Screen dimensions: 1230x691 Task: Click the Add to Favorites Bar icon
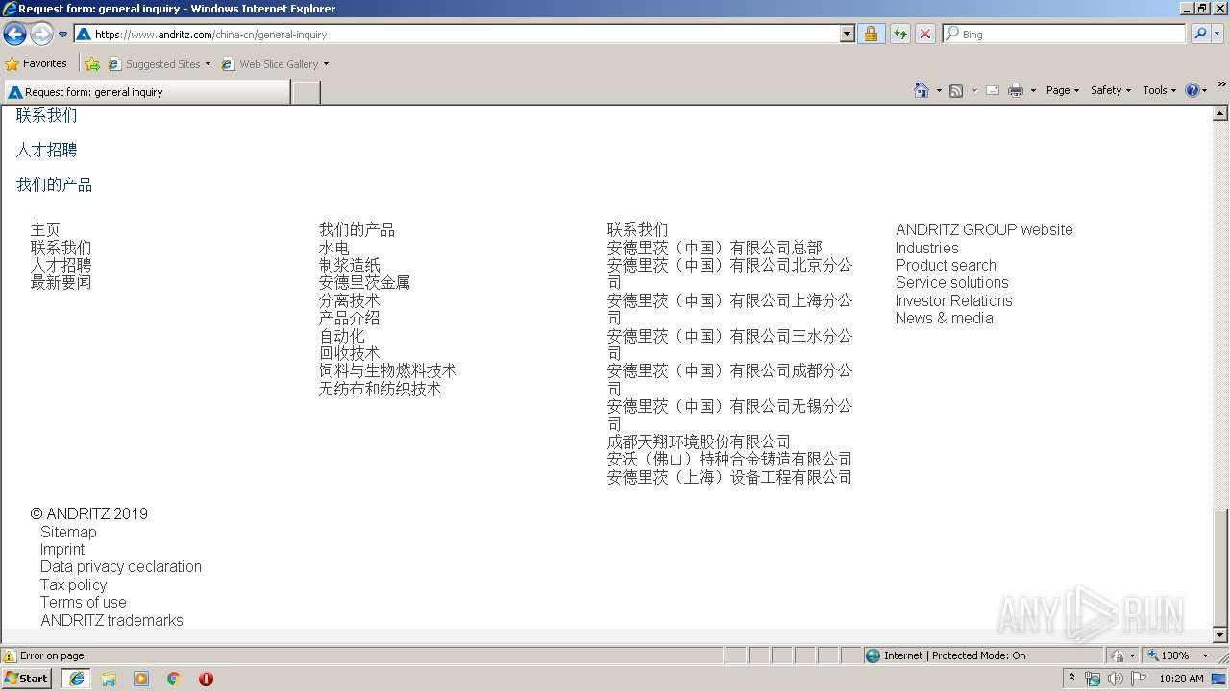coord(92,64)
